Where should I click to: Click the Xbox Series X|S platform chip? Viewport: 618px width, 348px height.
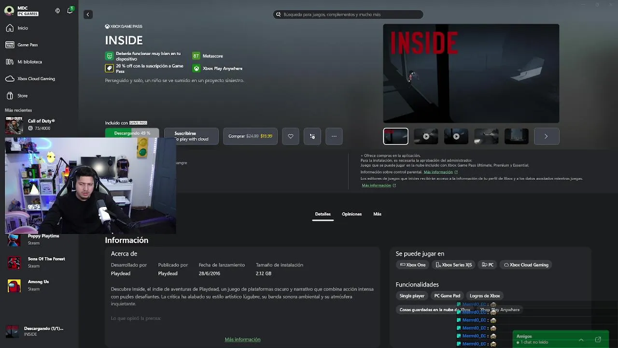click(x=454, y=265)
